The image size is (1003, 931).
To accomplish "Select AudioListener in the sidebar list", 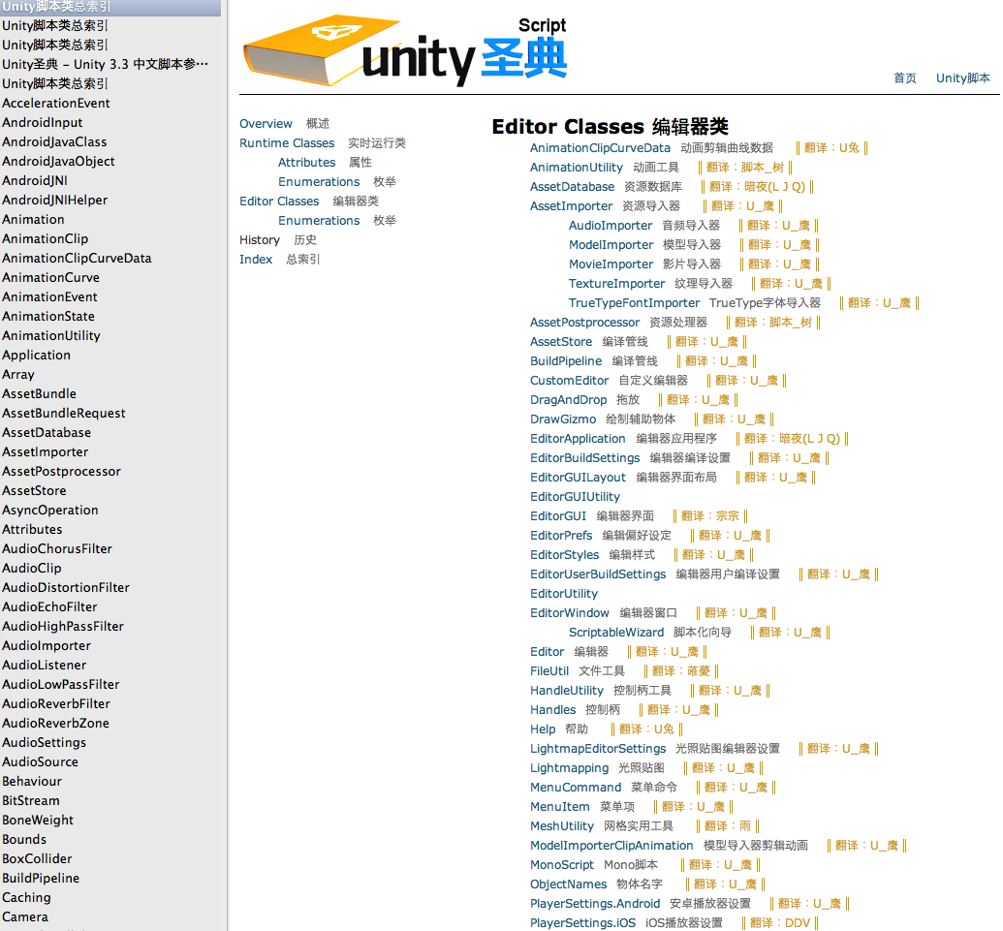I will coord(44,665).
